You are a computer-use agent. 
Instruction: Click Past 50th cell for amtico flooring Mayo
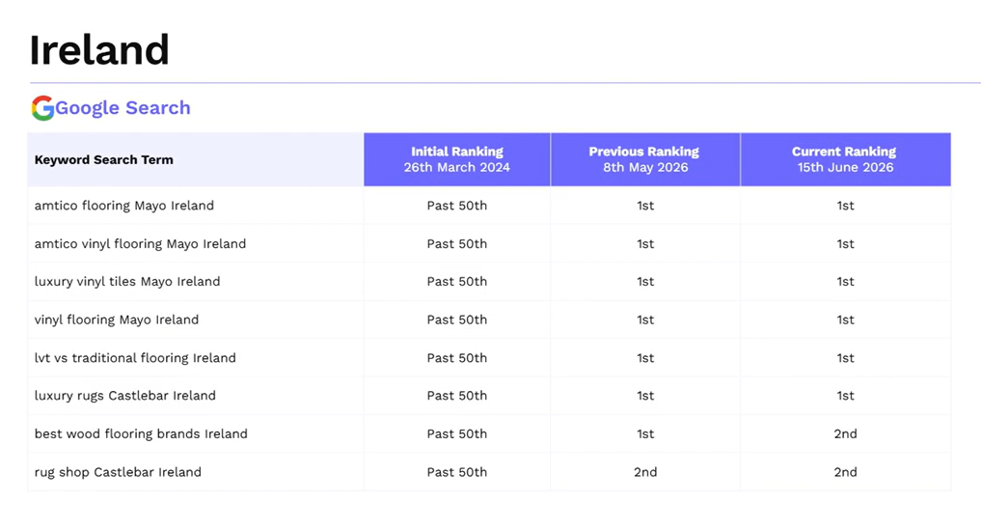[456, 206]
